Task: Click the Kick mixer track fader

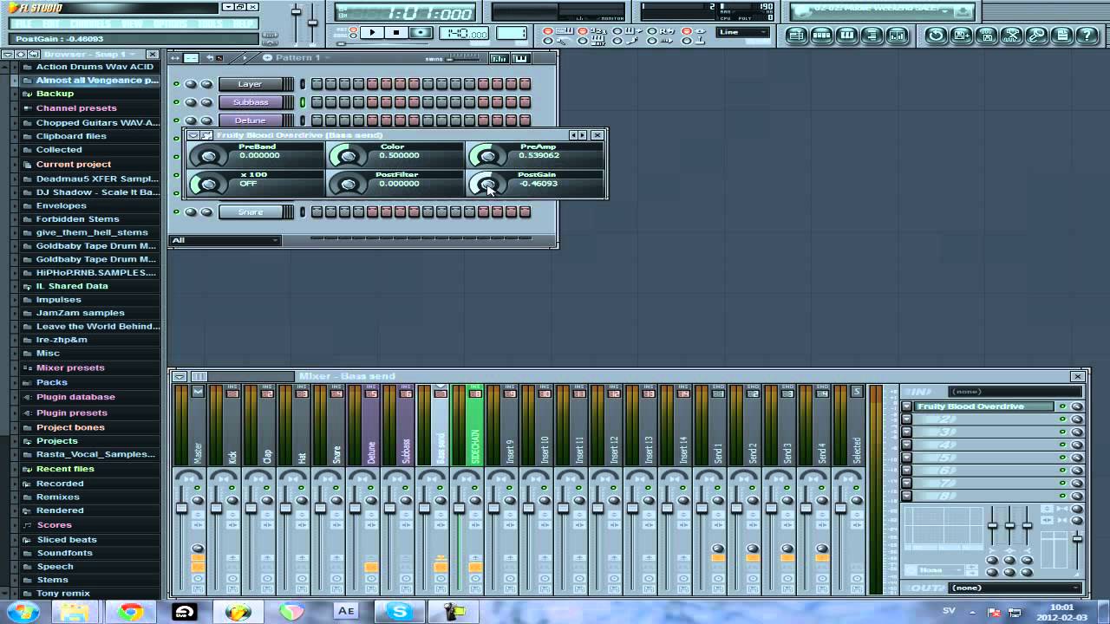Action: click(217, 507)
